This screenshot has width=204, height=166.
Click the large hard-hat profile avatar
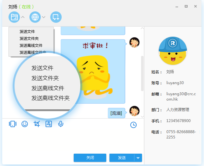(x=173, y=51)
